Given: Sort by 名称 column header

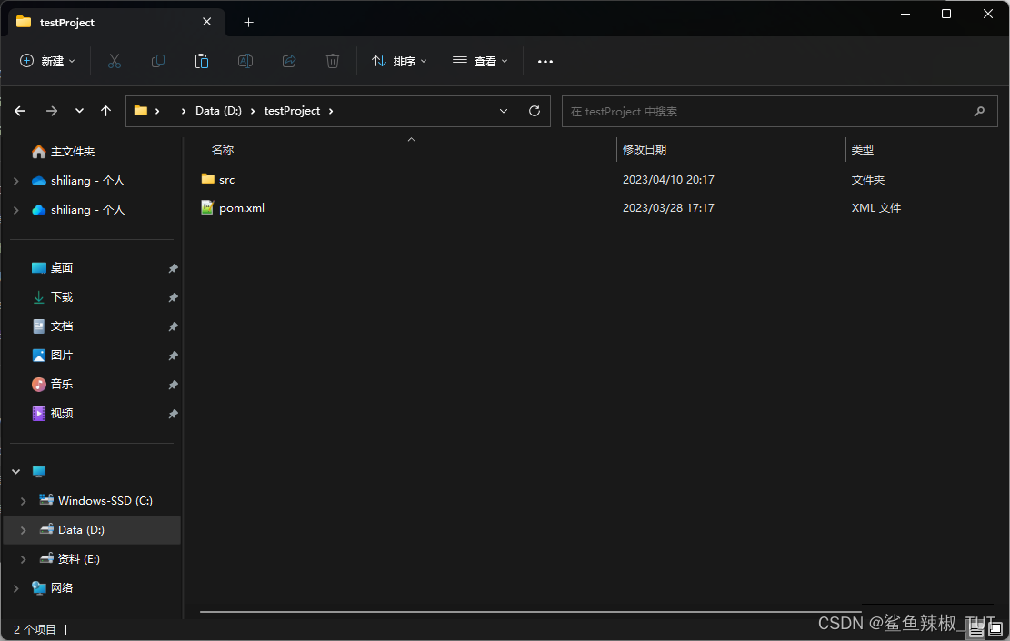Looking at the screenshot, I should pyautogui.click(x=223, y=149).
